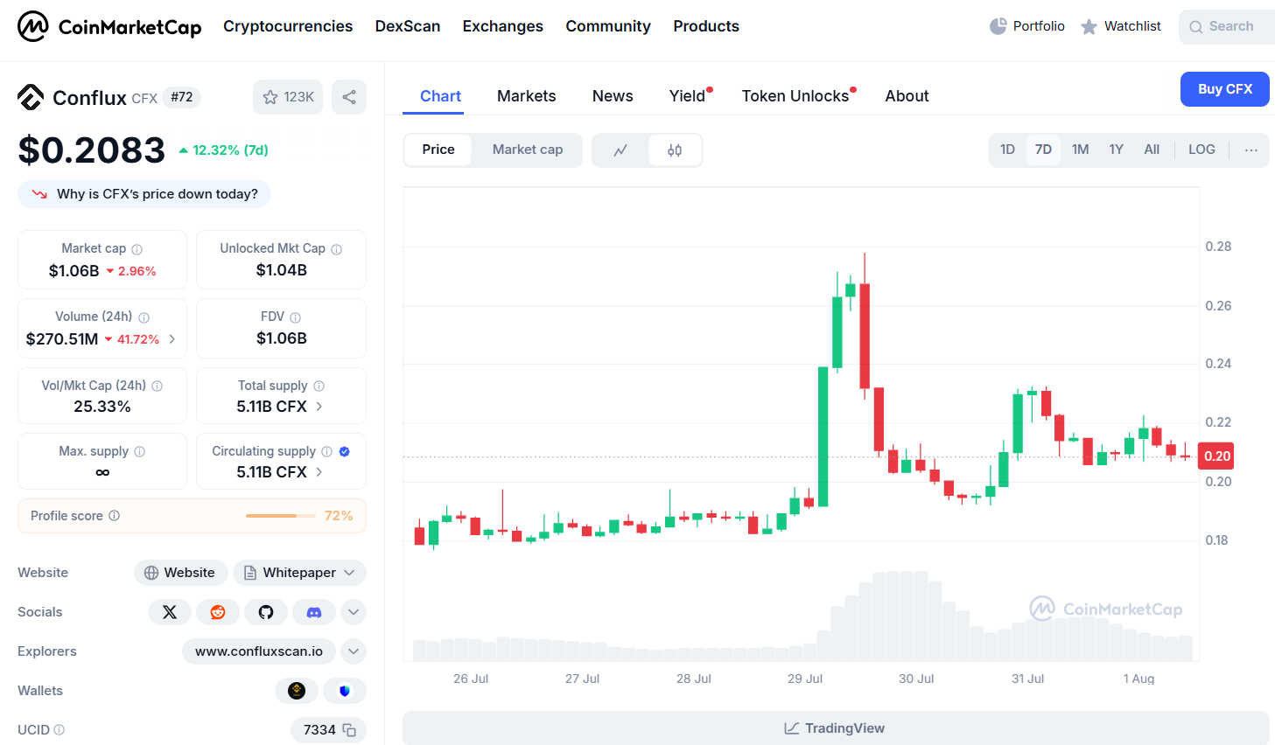Click the FDV info icon
Image resolution: width=1275 pixels, height=745 pixels.
295,317
